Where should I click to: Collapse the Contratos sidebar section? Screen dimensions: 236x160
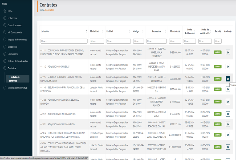pyautogui.click(x=11, y=68)
